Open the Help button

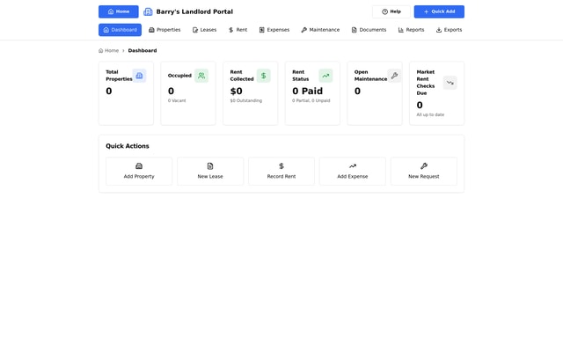[x=391, y=11]
